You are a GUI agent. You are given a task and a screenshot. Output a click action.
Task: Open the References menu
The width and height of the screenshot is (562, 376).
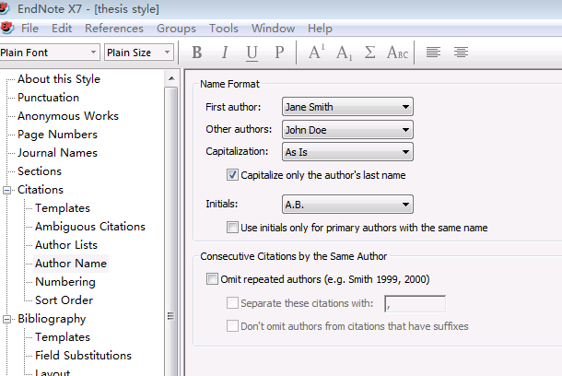(114, 29)
